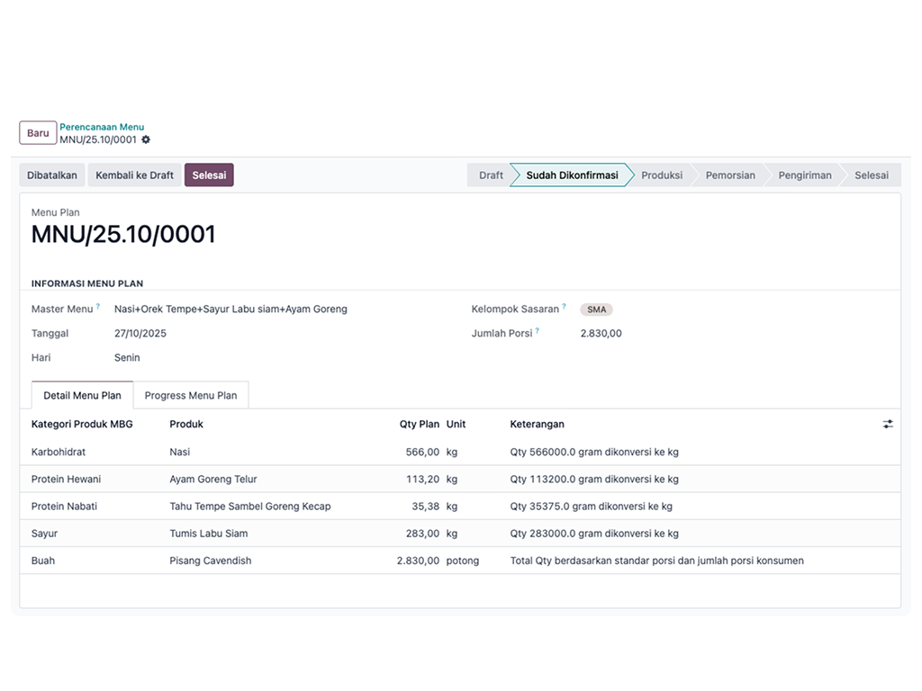Click the SMA tag in Kelompok Sasaran
The image size is (922, 691).
click(596, 310)
